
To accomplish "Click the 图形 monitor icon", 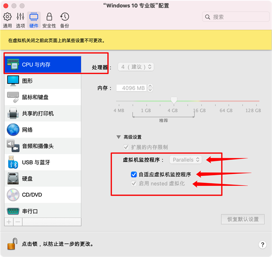I will (x=13, y=81).
